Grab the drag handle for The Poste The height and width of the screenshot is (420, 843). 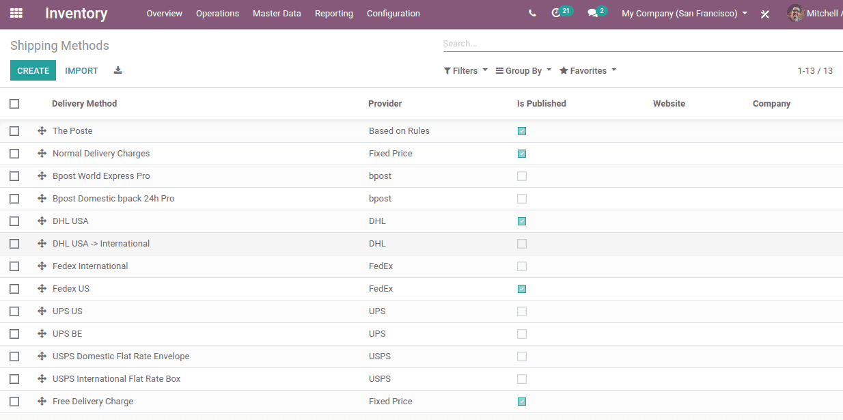tap(42, 131)
